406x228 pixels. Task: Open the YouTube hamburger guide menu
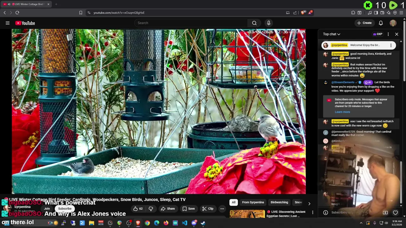(x=8, y=23)
